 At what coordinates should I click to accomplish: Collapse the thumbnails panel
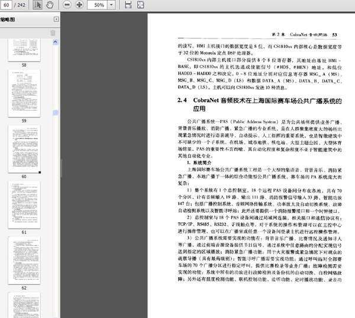(x=56, y=20)
